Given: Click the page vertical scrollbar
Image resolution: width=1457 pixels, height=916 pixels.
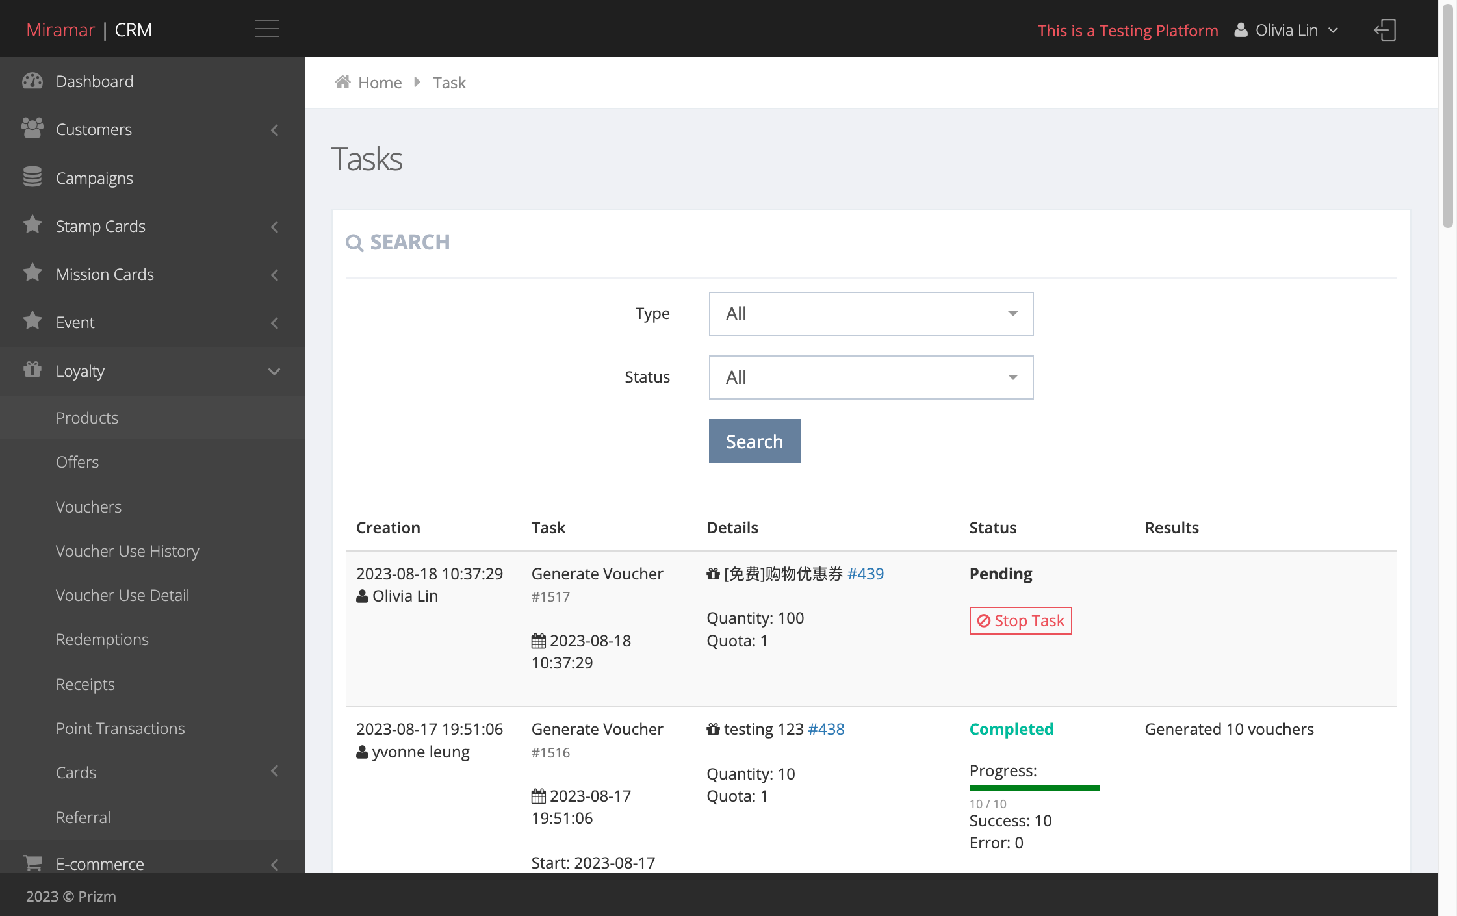Looking at the screenshot, I should click(x=1447, y=117).
